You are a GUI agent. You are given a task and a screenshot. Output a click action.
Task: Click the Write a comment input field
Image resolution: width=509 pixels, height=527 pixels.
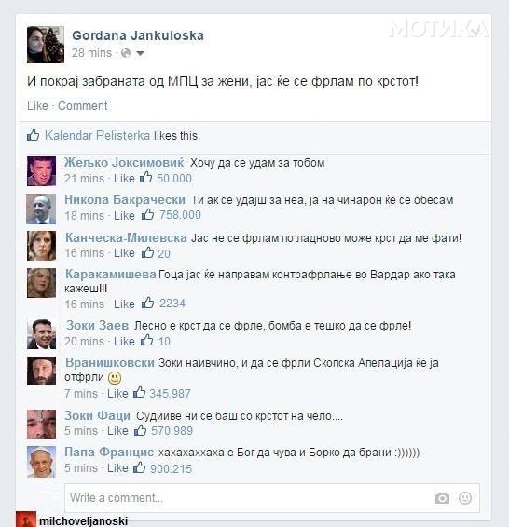click(x=272, y=498)
